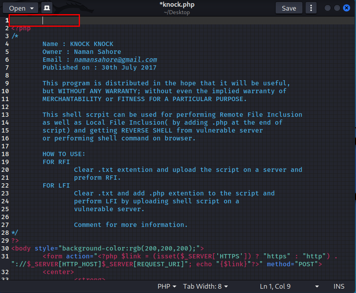Close the gedit window
356x293 pixels.
(x=346, y=8)
